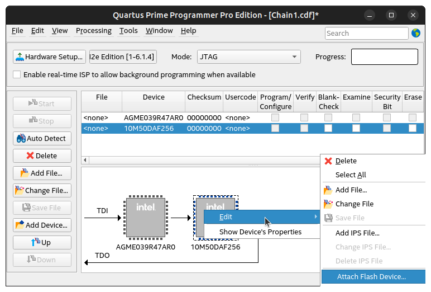
Task: Enable real-time ISP checkbox
Action: tap(17, 74)
